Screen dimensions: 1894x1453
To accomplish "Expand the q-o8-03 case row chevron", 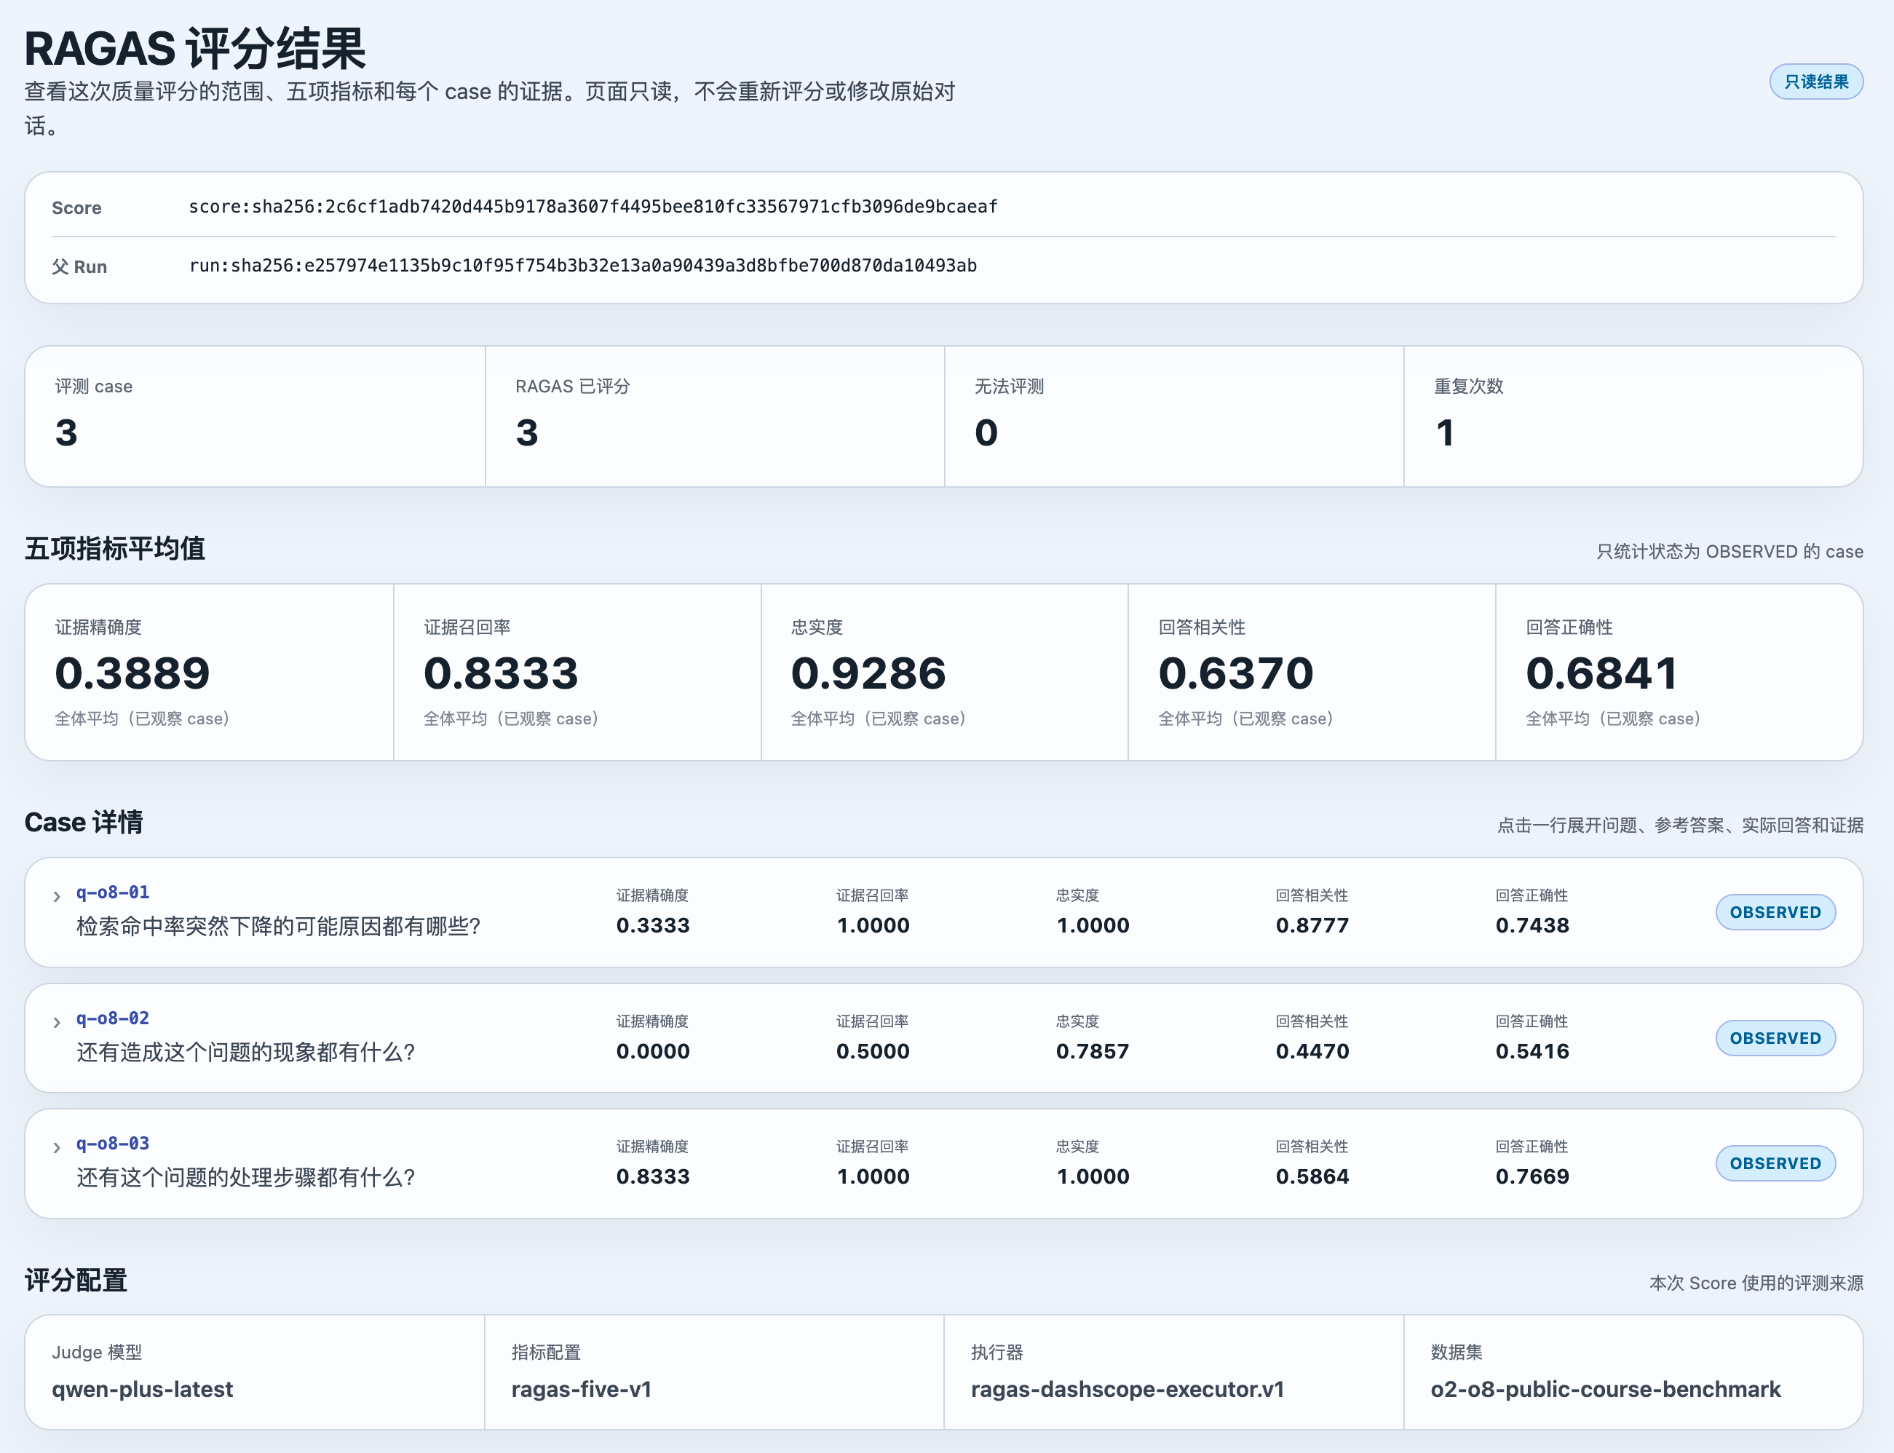I will click(x=56, y=1148).
